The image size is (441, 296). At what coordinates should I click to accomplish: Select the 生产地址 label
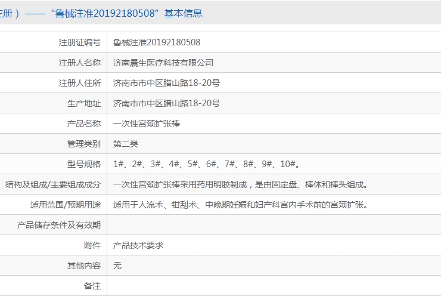(84, 103)
